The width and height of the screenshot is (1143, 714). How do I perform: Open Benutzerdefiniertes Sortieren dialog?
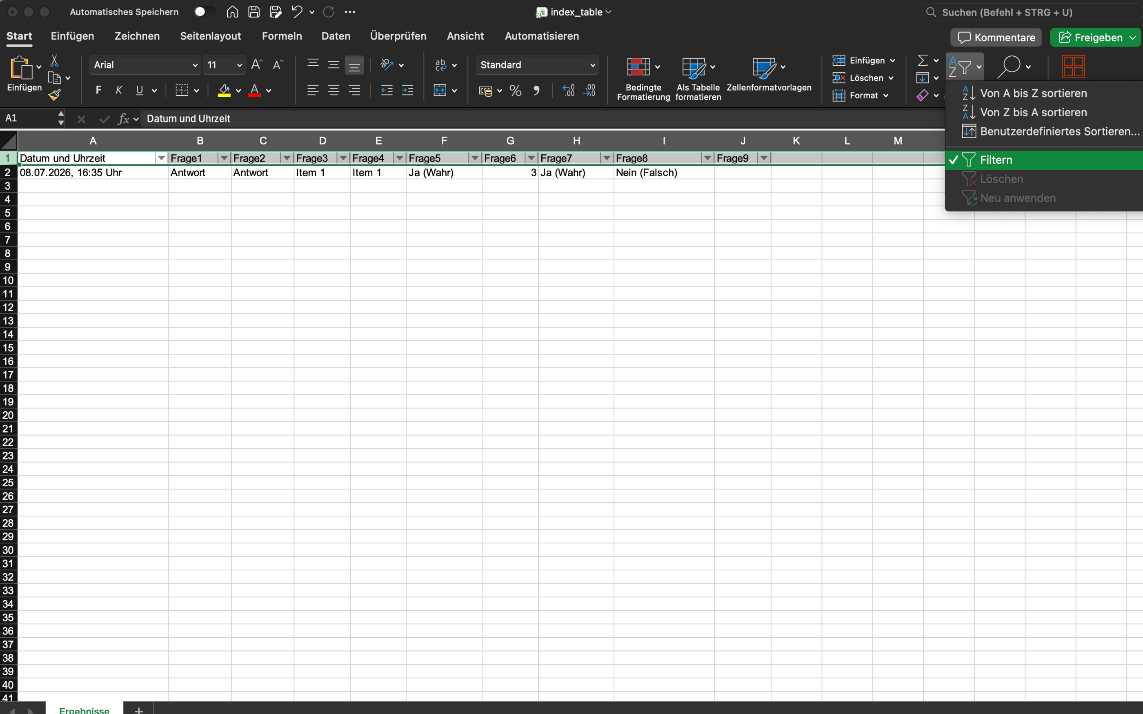[1044, 131]
